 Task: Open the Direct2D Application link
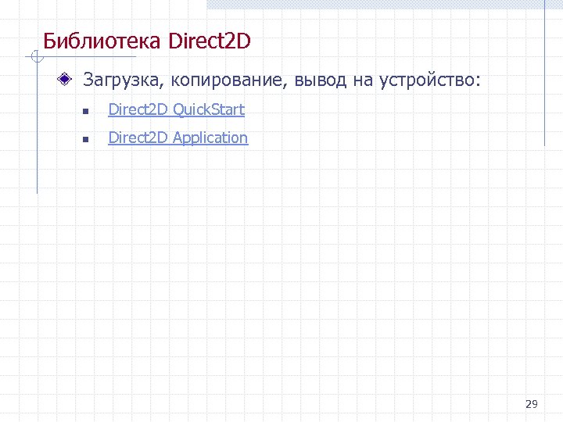tap(178, 138)
